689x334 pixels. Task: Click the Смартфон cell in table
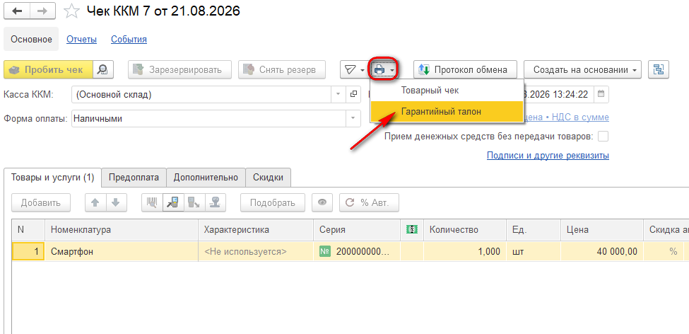point(122,252)
